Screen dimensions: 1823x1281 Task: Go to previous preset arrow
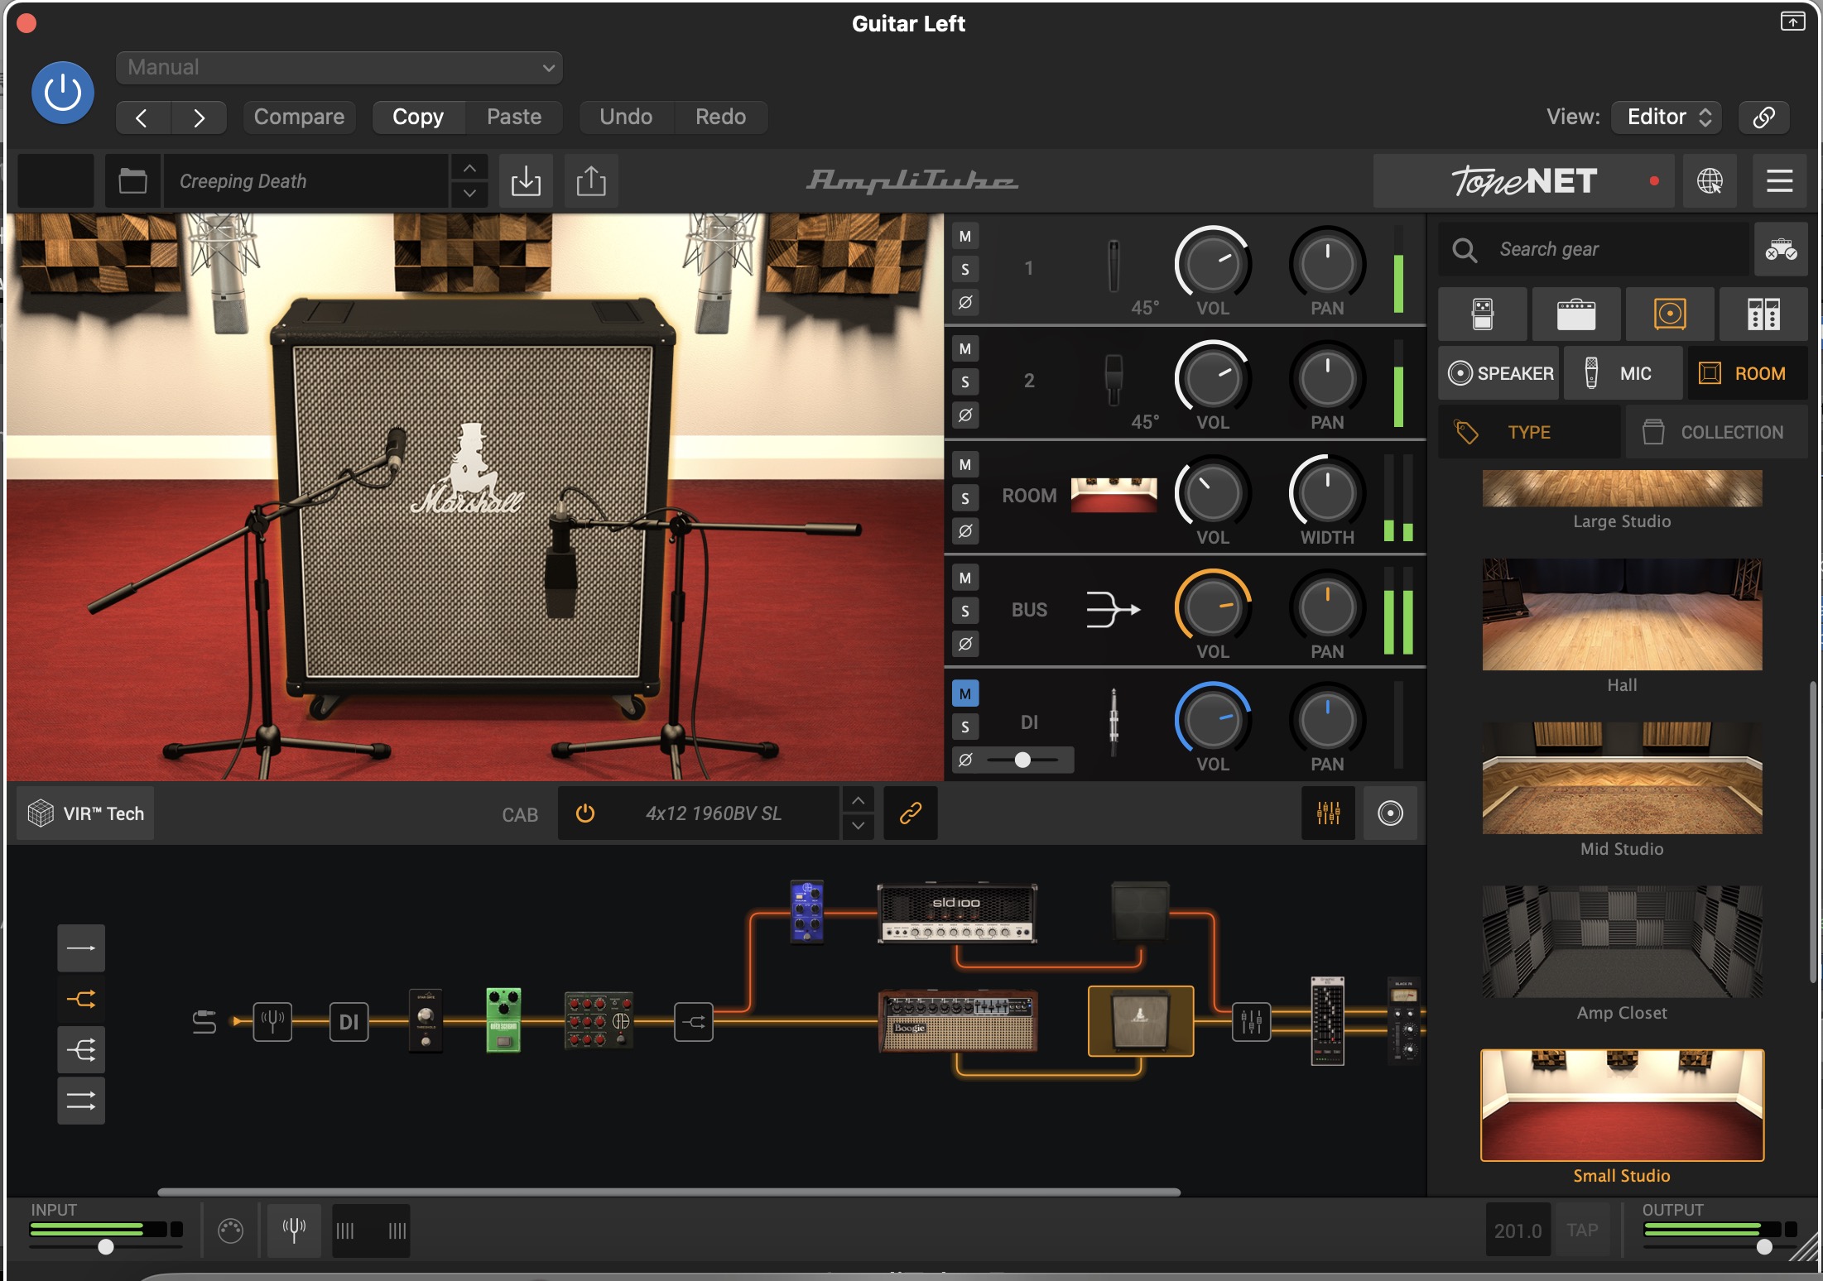point(143,118)
